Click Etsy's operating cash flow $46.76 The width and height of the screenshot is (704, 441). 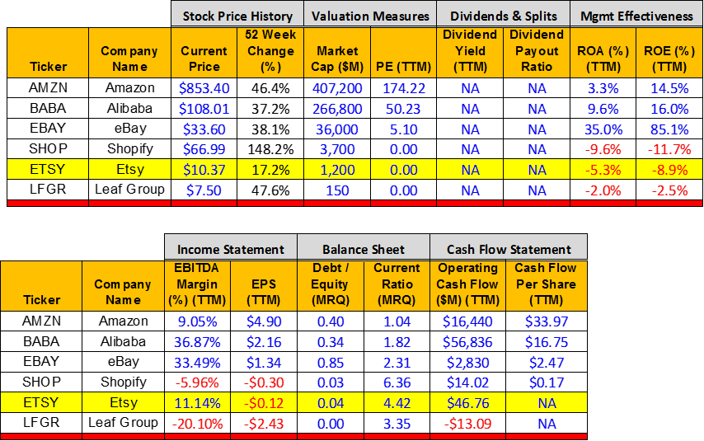click(x=467, y=403)
